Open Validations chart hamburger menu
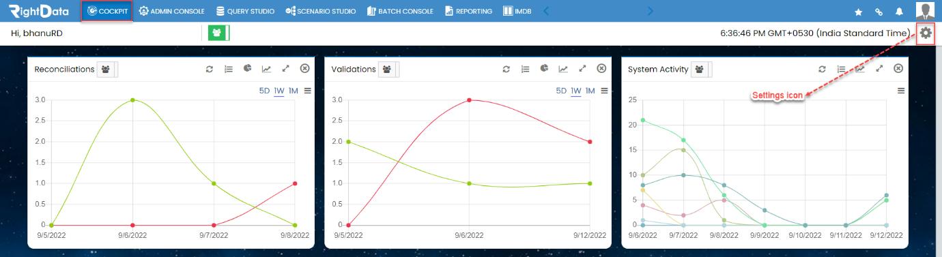This screenshot has height=257, width=942. [604, 91]
